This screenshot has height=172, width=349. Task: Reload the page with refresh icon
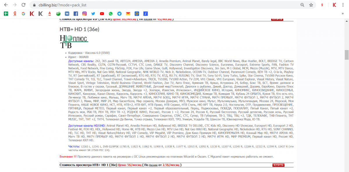[x=24, y=5]
